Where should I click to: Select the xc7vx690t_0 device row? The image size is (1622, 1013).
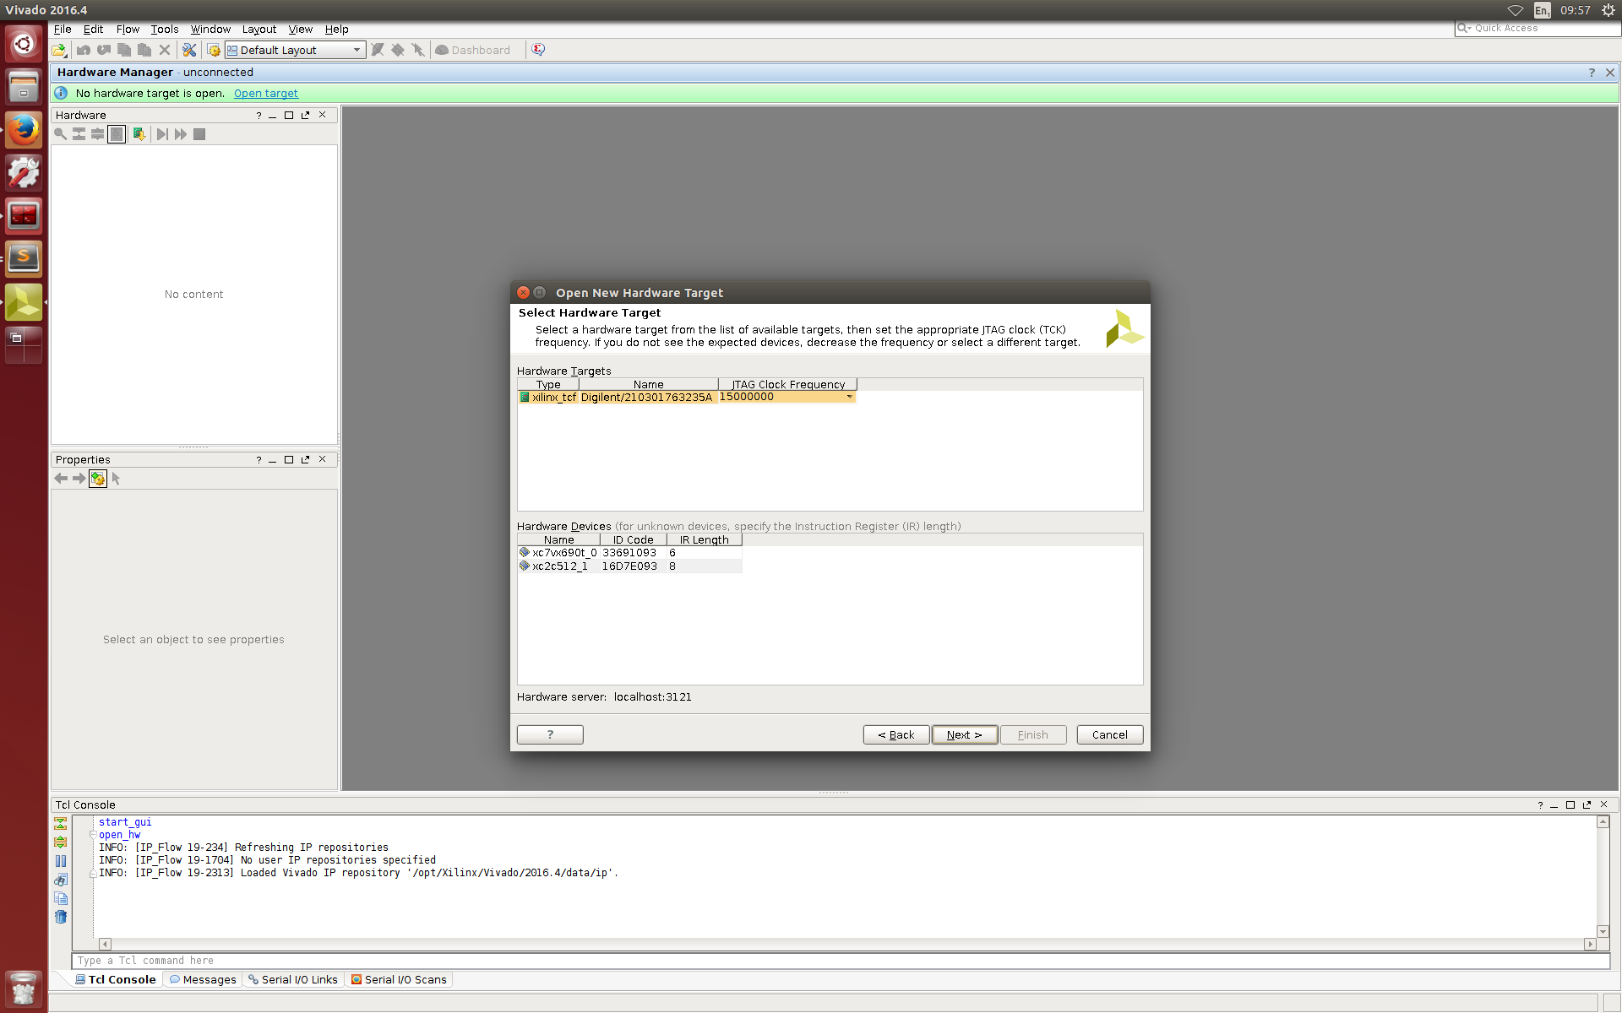click(x=630, y=553)
